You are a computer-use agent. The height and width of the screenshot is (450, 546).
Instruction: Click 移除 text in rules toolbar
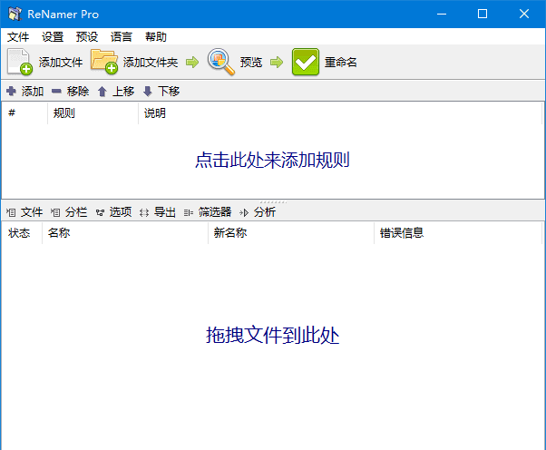coord(78,92)
